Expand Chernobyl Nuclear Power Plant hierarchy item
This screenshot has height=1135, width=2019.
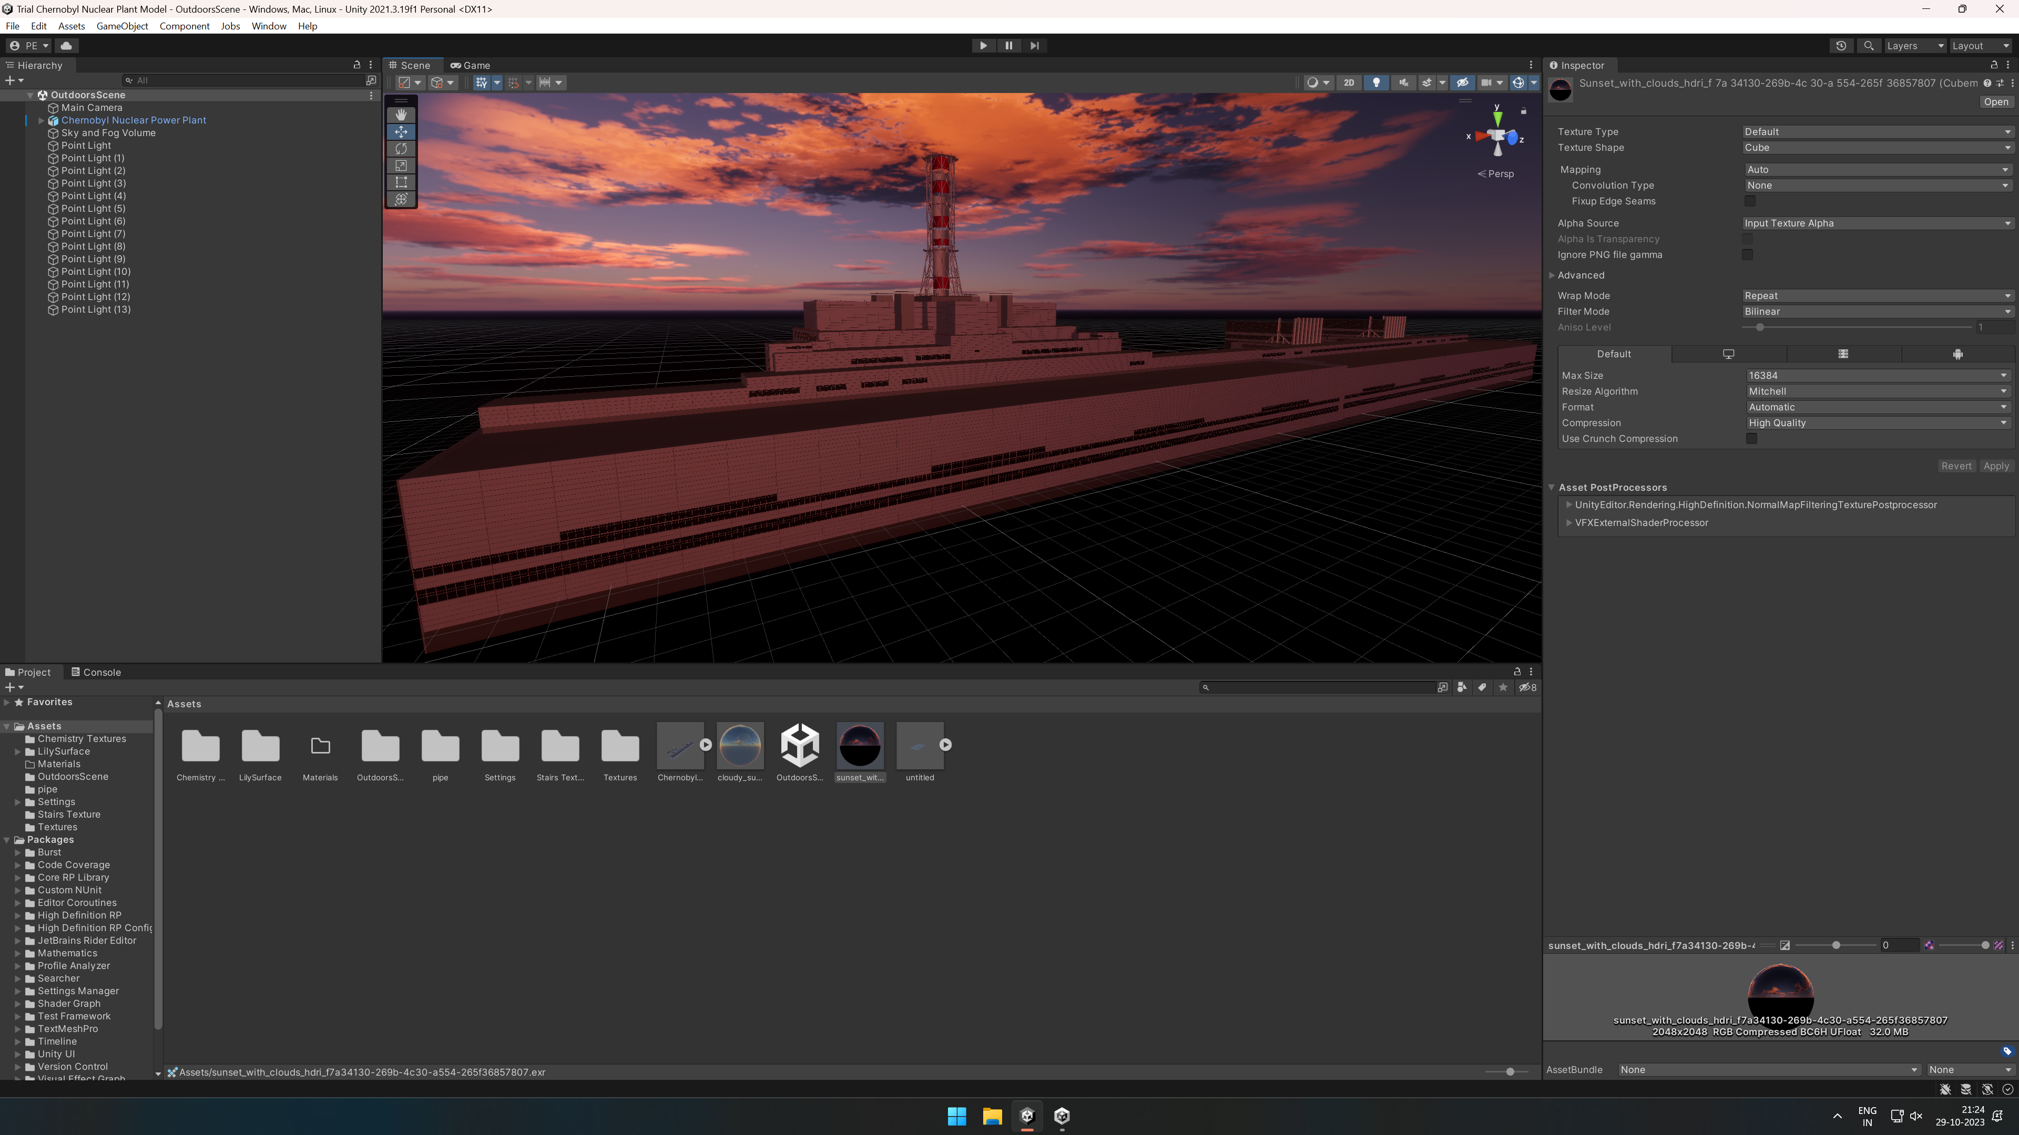click(x=41, y=121)
